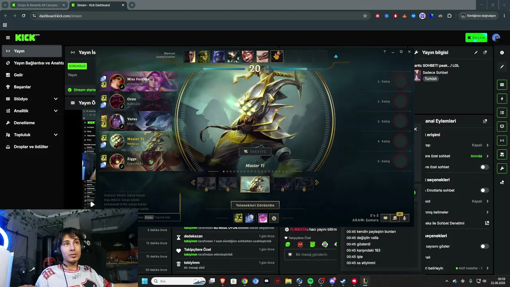Click Yetenekleri Görüntüle button
Viewport: 510px width, 287px height.
(x=255, y=205)
